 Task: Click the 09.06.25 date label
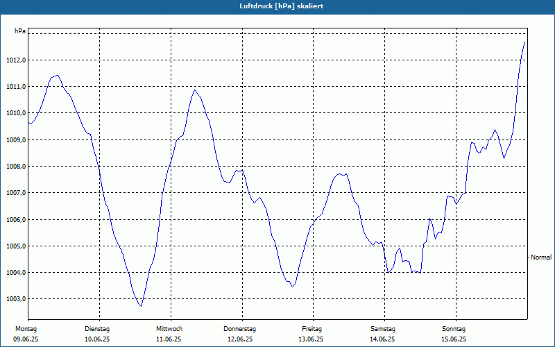coord(26,339)
